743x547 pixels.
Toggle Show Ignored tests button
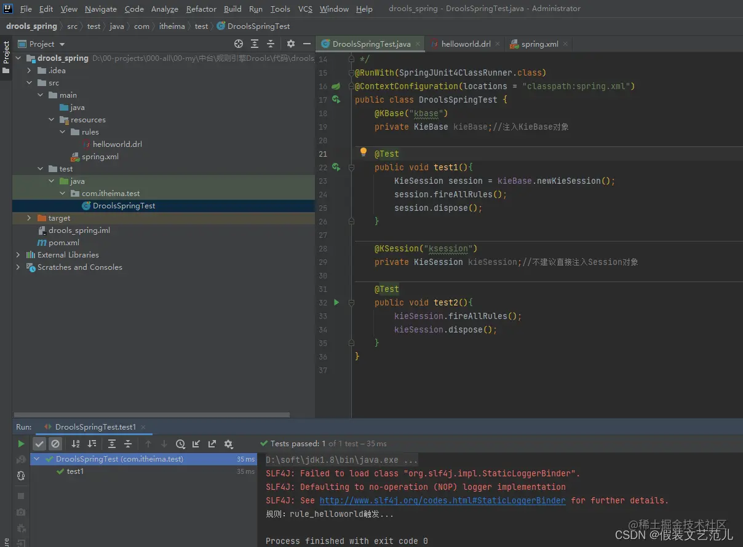tap(55, 444)
